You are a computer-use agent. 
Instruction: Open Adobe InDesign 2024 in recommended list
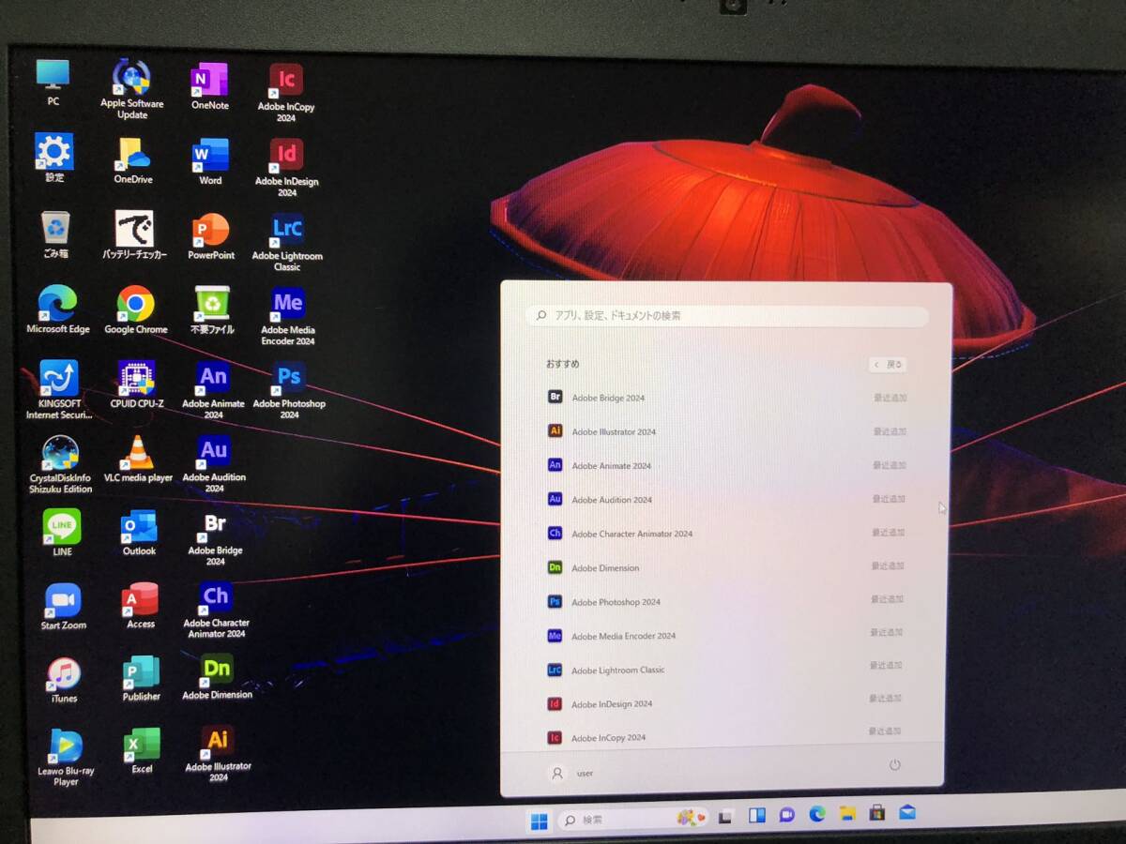726,703
